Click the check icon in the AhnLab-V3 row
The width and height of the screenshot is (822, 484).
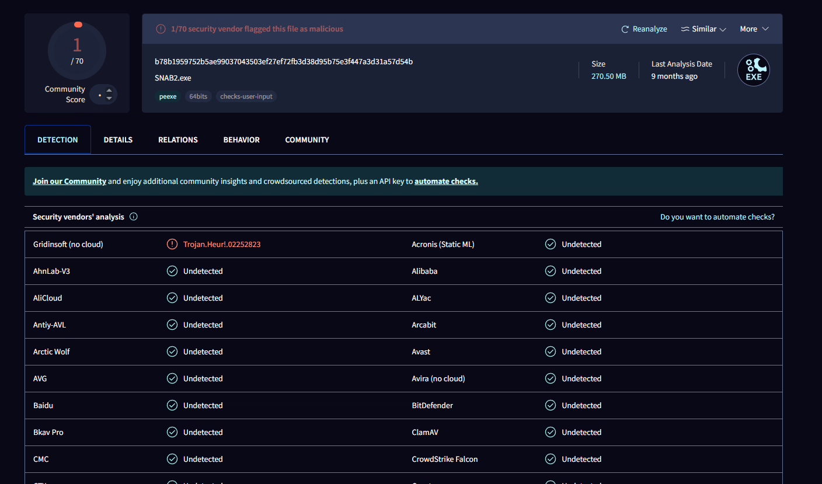[172, 271]
